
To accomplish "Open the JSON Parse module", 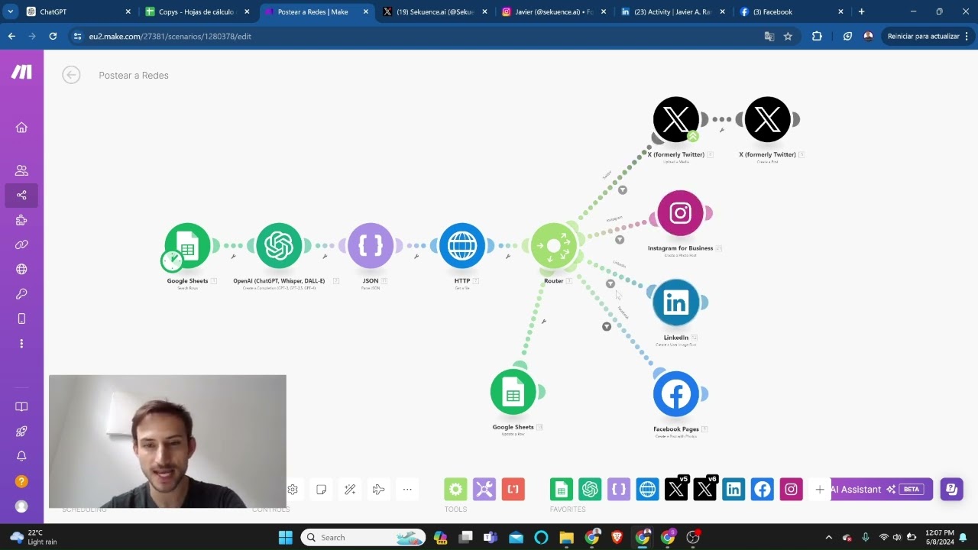I will tap(371, 245).
